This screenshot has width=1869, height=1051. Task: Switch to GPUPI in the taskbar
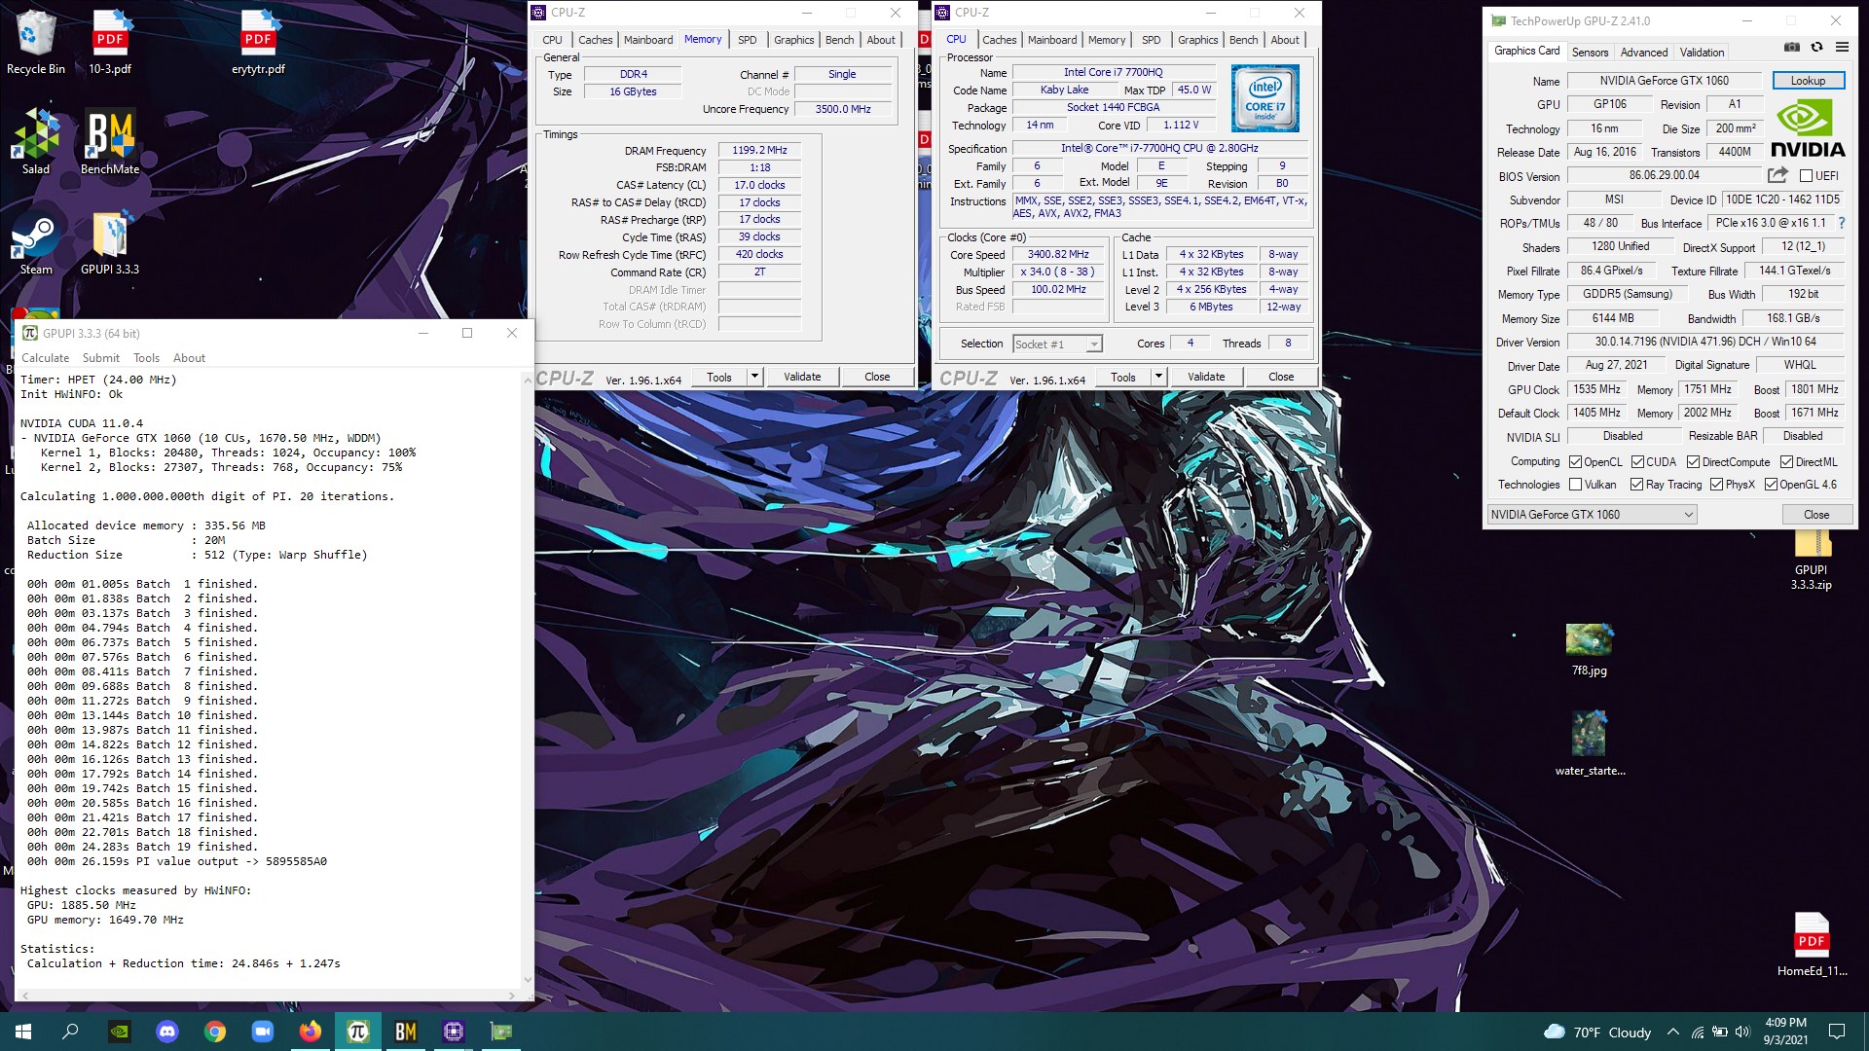coord(357,1032)
